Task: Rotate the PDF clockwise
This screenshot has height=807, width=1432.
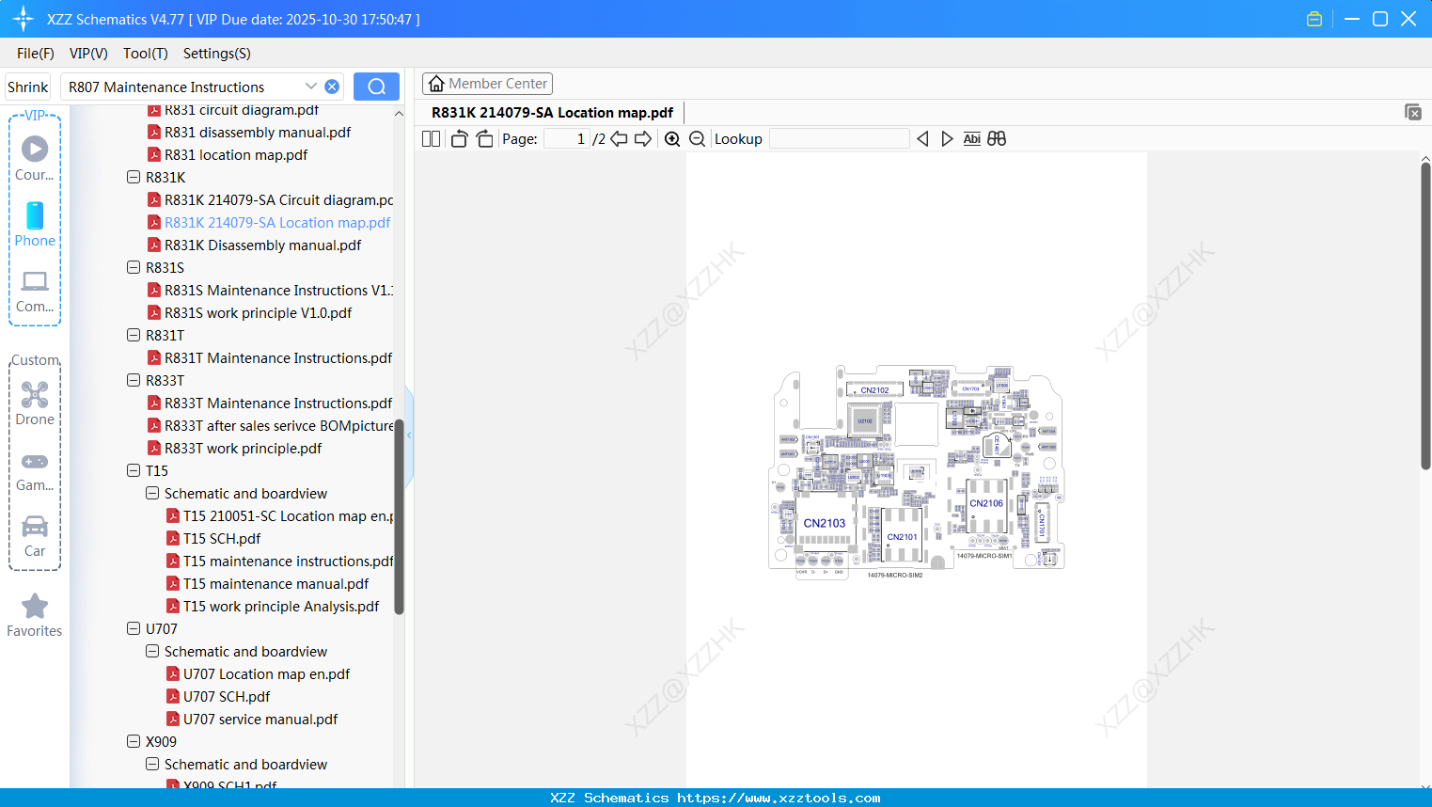Action: pyautogui.click(x=484, y=137)
